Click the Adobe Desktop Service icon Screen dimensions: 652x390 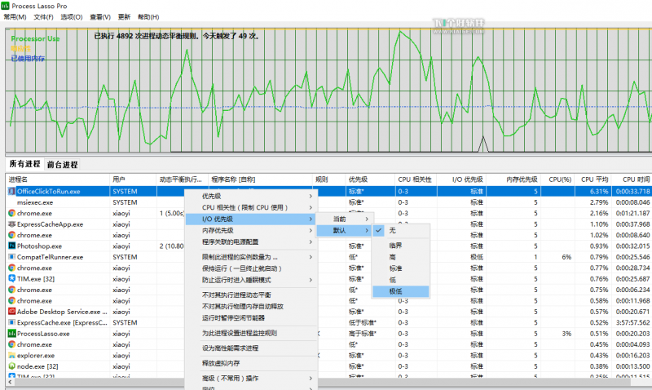click(x=11, y=312)
